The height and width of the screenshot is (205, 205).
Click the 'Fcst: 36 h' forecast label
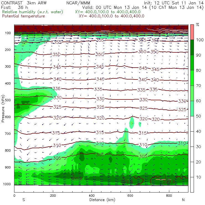tap(14, 7)
